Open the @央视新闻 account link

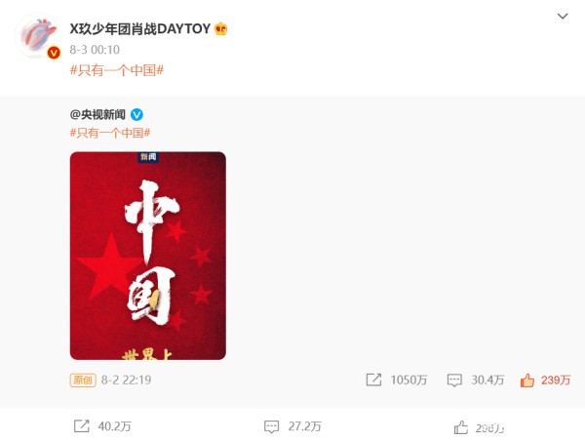(97, 114)
